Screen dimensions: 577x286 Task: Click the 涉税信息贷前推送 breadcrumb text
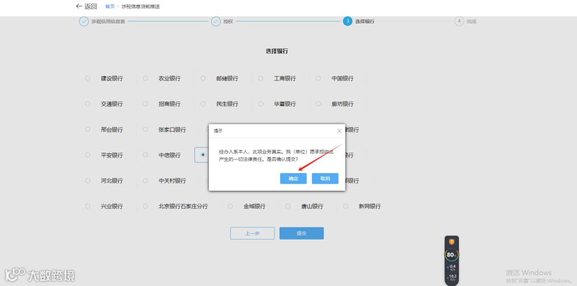[x=141, y=6]
